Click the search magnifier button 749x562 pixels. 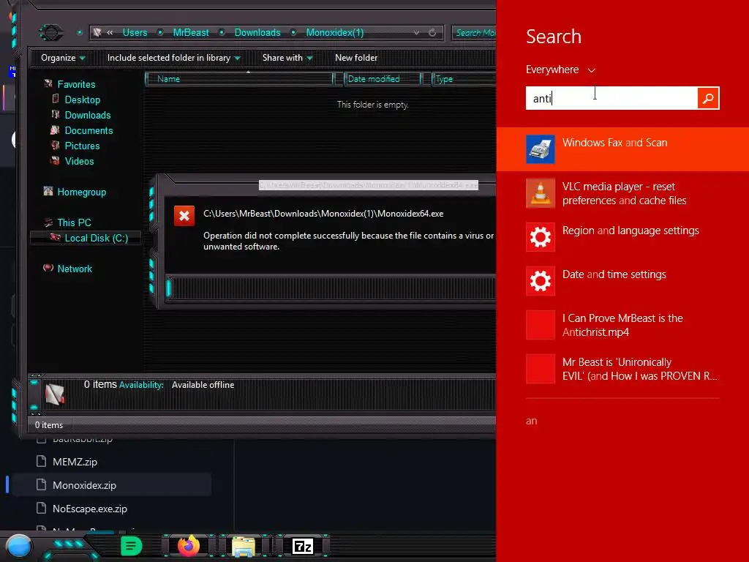(708, 99)
